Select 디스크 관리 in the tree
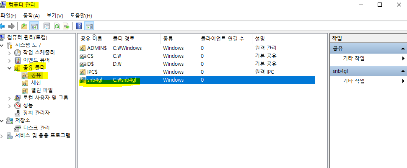Screen dimensions: 407x168 click(36, 128)
